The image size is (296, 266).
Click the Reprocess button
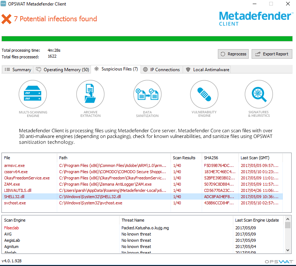233,54
